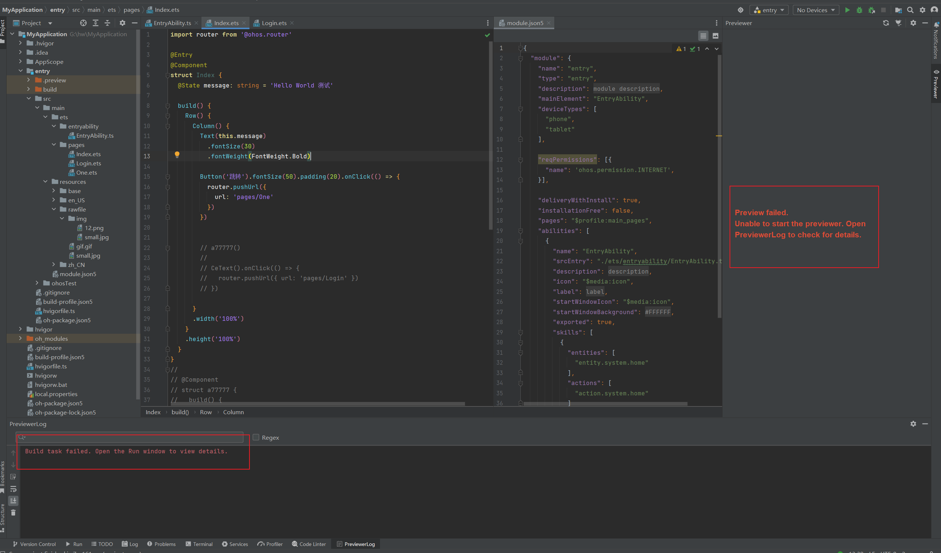941x553 pixels.
Task: Open the Terminal tool window tab
Action: (x=199, y=544)
